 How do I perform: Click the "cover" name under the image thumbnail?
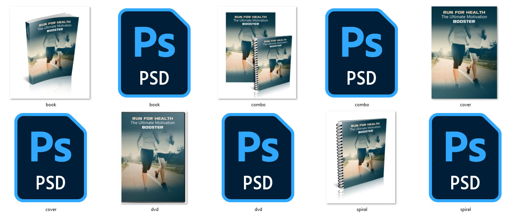(x=466, y=105)
